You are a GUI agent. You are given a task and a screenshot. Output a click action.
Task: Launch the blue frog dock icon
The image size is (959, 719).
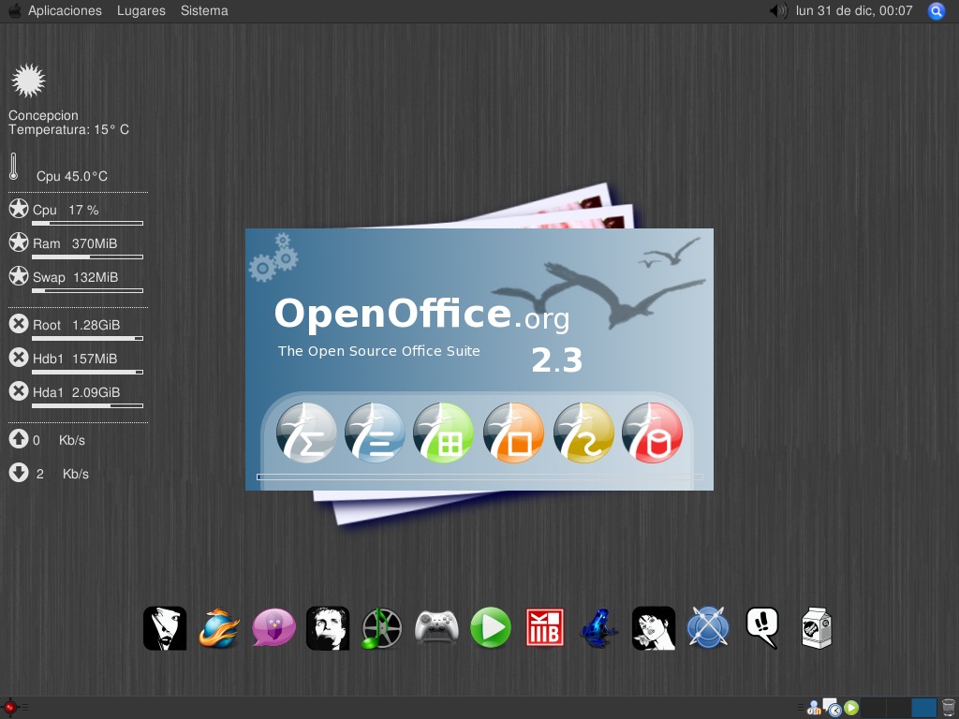(598, 628)
